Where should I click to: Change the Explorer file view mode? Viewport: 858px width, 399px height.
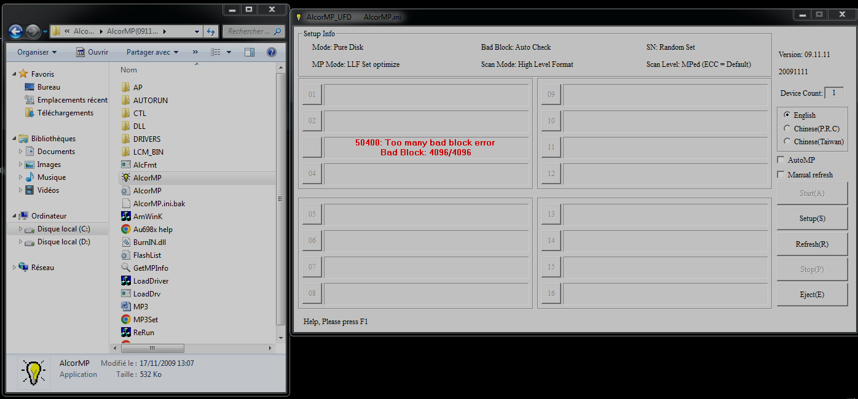coord(216,52)
